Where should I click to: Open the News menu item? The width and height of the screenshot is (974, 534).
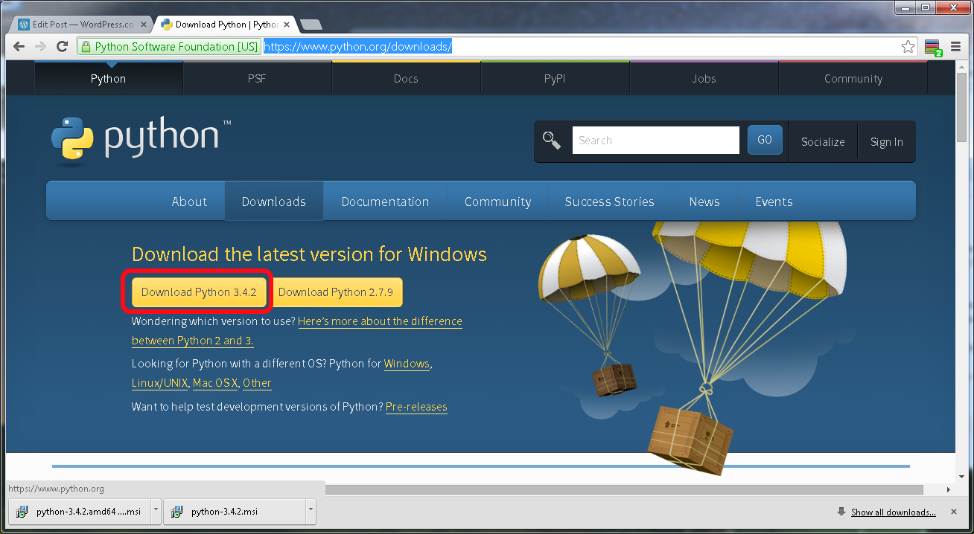pyautogui.click(x=704, y=202)
